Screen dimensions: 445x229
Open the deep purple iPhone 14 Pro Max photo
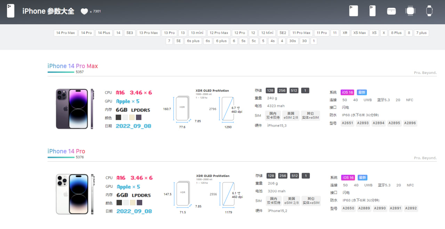[75, 109]
